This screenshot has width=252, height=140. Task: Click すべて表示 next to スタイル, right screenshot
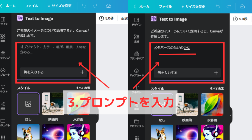(x=217, y=88)
